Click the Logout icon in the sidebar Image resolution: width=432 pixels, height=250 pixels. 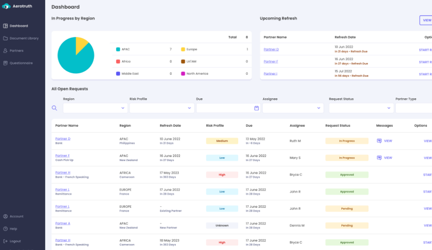[x=5, y=241]
